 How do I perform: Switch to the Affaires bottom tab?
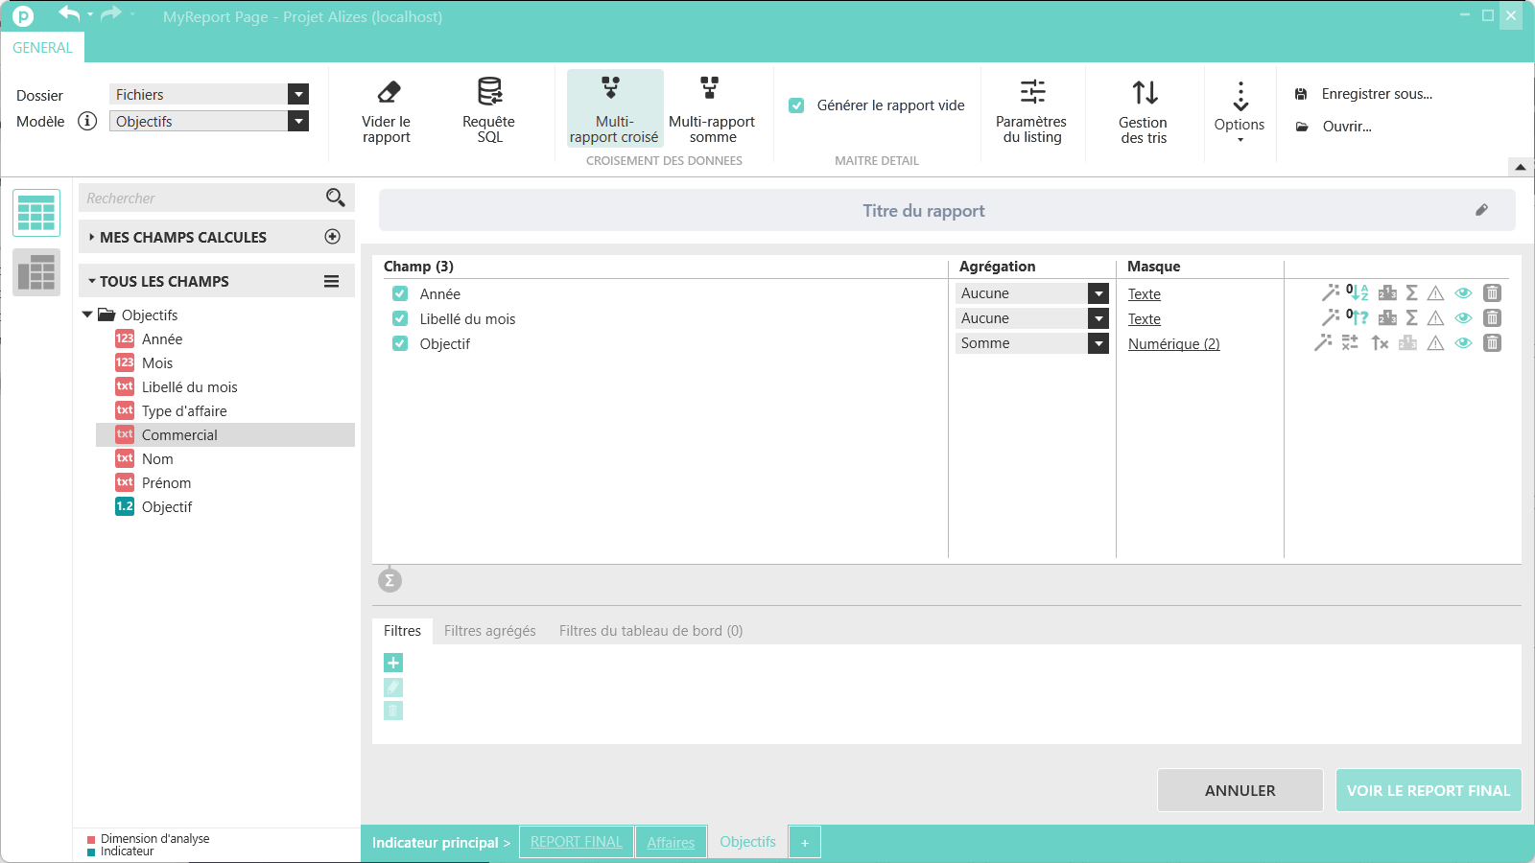(671, 842)
